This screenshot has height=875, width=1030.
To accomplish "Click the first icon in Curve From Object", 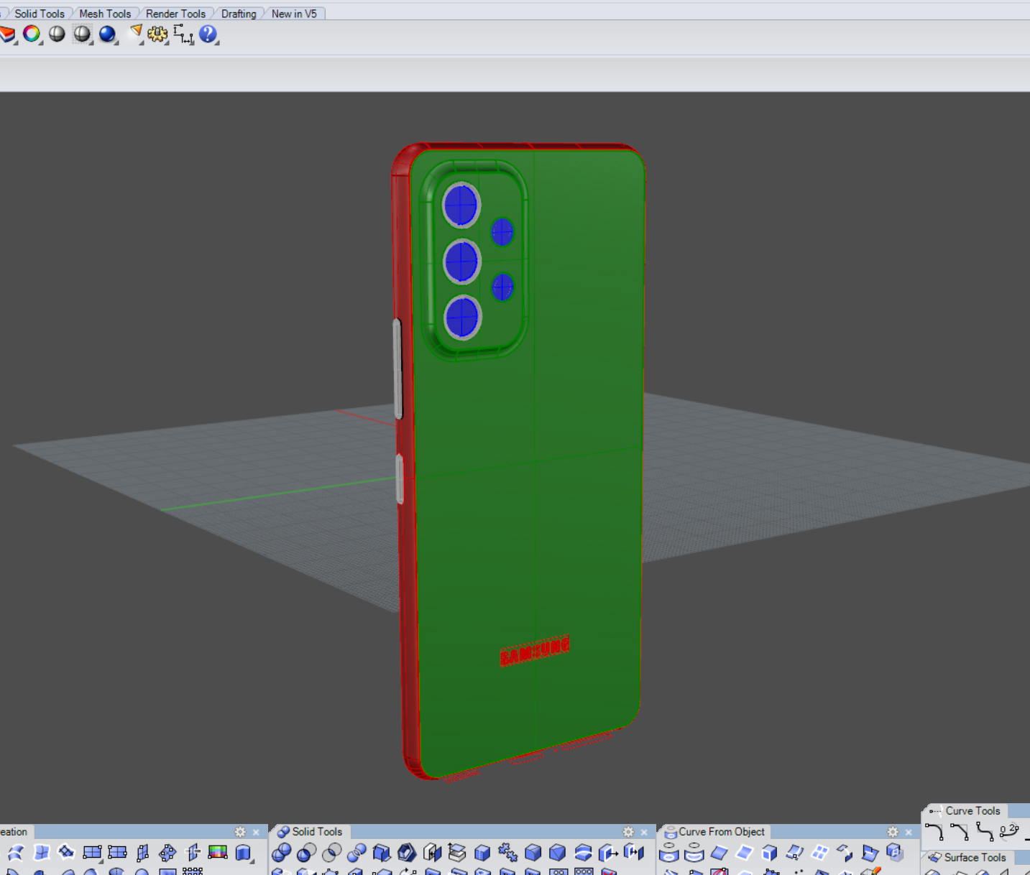I will point(668,853).
